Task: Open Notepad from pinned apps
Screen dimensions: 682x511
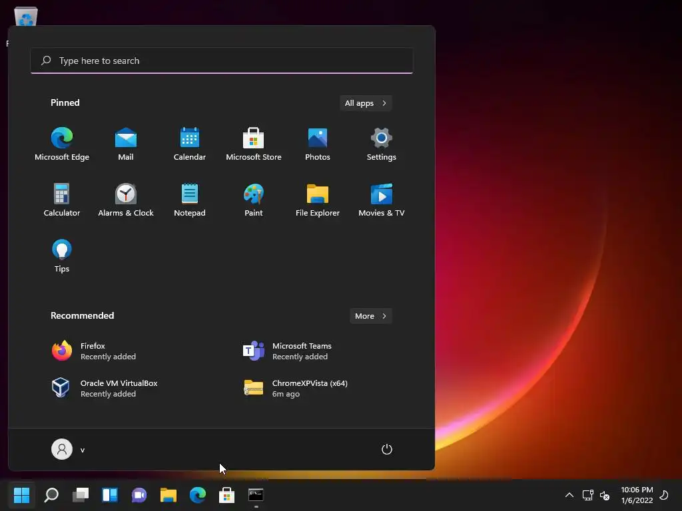Action: (190, 200)
